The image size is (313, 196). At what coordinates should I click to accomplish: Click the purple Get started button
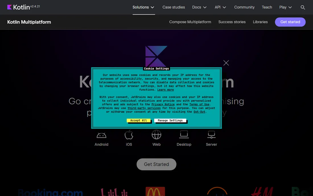pos(290,22)
